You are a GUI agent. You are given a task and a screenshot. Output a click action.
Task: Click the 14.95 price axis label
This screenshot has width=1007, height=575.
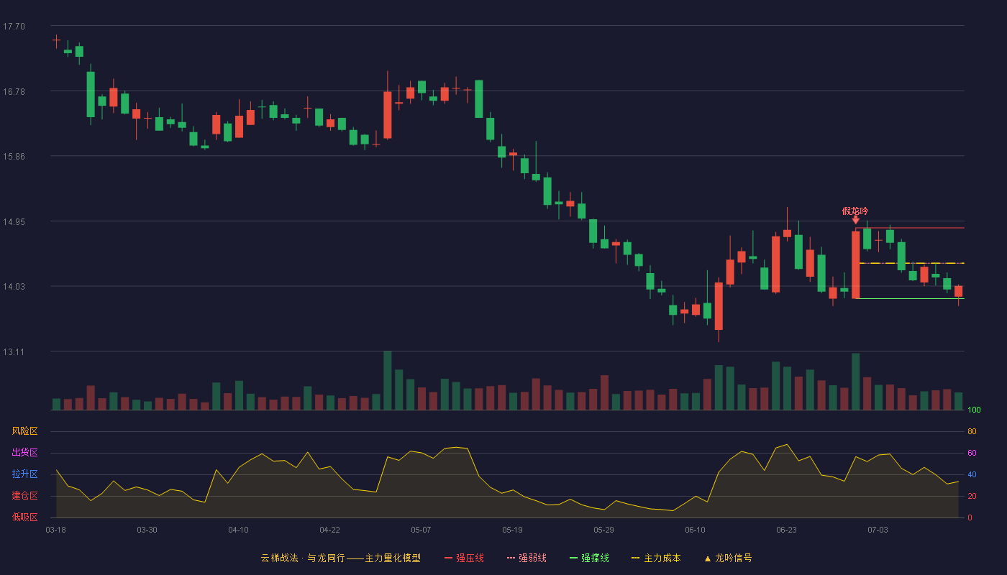(14, 221)
